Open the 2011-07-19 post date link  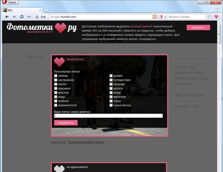tap(35, 57)
